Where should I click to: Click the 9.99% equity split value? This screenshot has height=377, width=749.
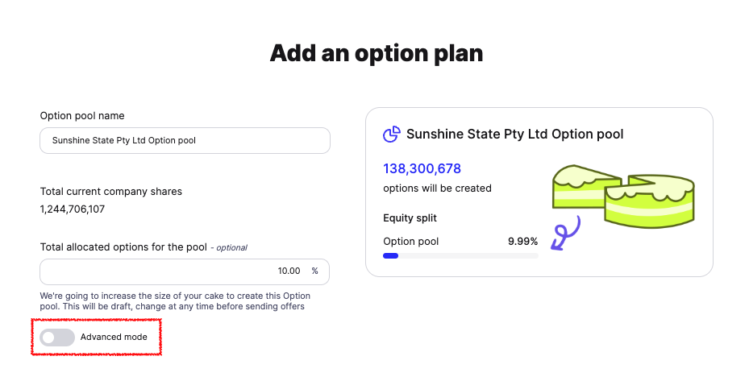click(x=522, y=242)
